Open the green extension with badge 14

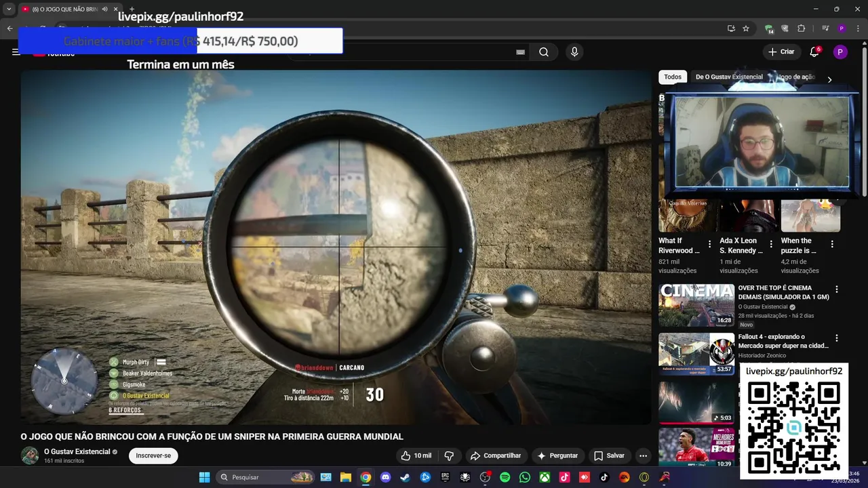click(x=769, y=28)
